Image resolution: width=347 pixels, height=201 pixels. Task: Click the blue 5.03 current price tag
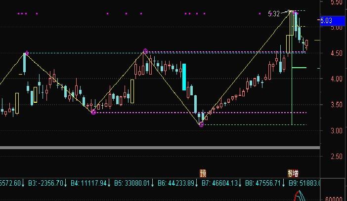click(333, 21)
